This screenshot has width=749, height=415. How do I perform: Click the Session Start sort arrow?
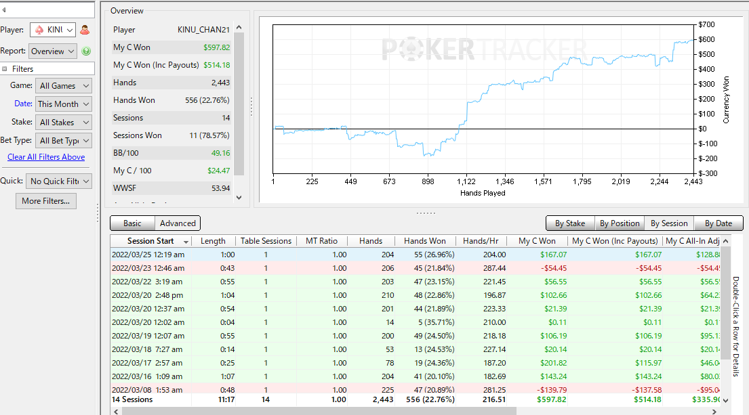(x=186, y=242)
